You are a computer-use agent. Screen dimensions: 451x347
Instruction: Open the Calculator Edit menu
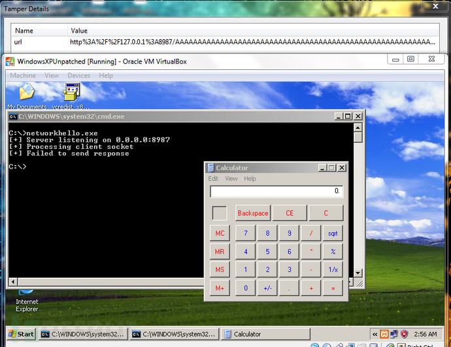point(213,178)
